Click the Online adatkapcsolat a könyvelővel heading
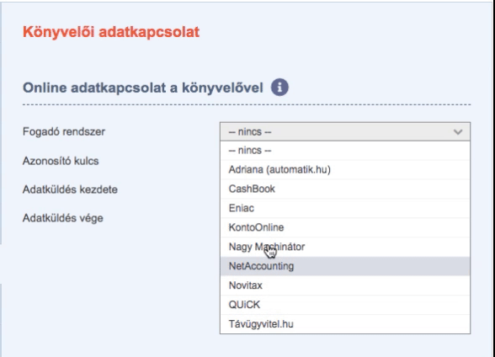This screenshot has height=357, width=495. [143, 88]
